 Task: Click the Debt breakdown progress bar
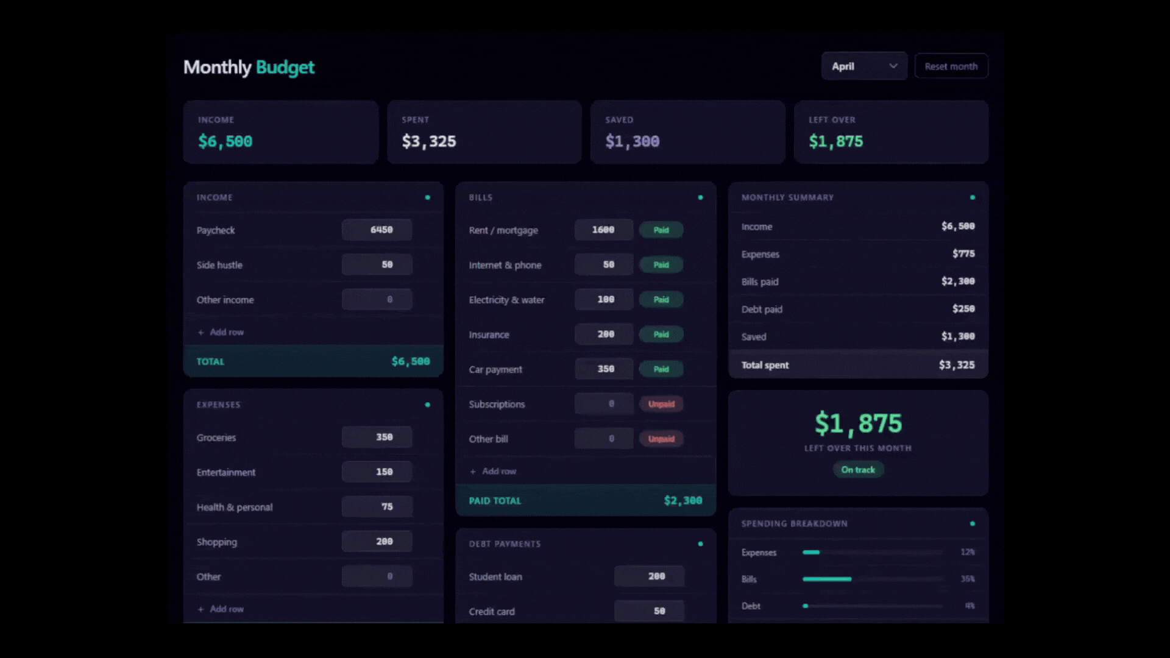(x=873, y=606)
